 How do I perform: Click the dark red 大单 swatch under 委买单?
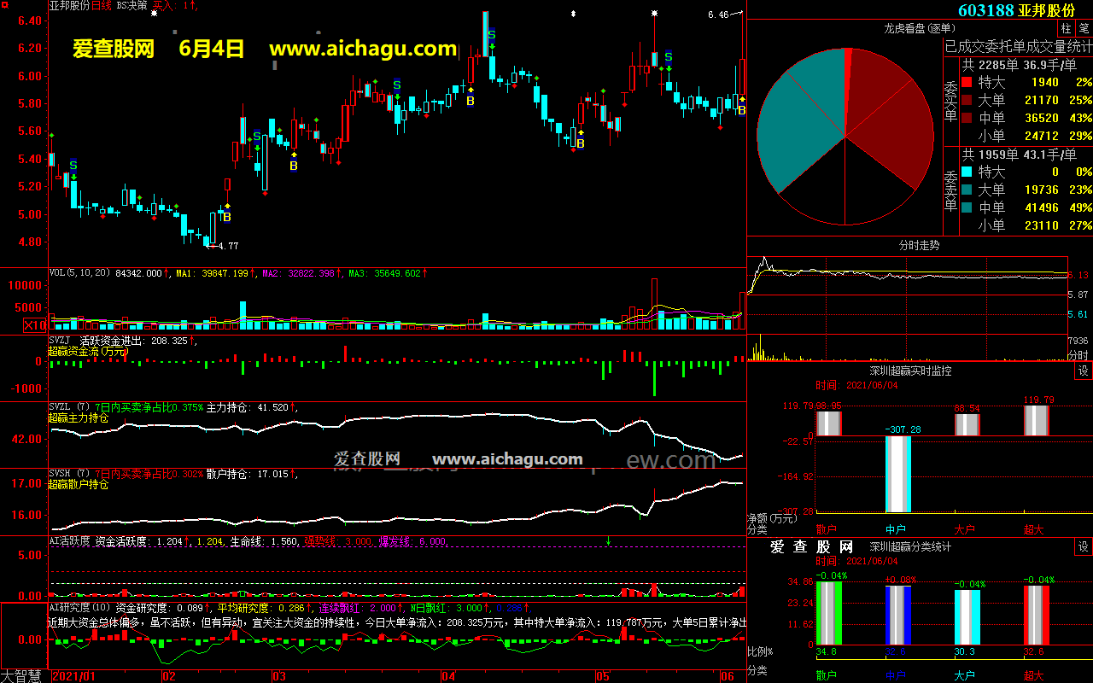[967, 100]
